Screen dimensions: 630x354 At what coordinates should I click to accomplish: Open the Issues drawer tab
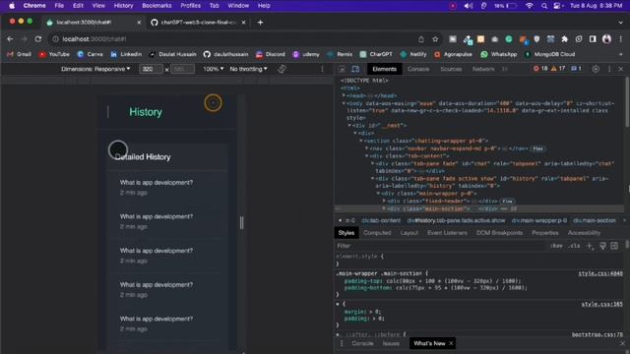point(391,343)
